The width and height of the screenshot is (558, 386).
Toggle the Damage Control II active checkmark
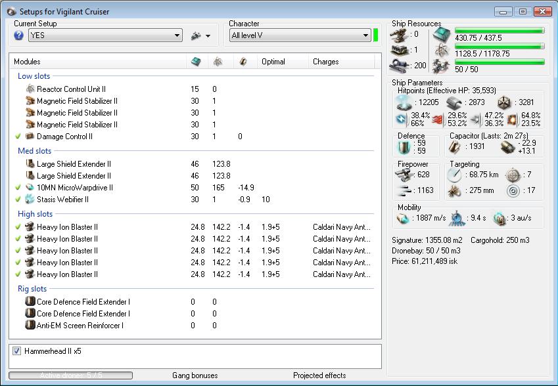tap(18, 137)
